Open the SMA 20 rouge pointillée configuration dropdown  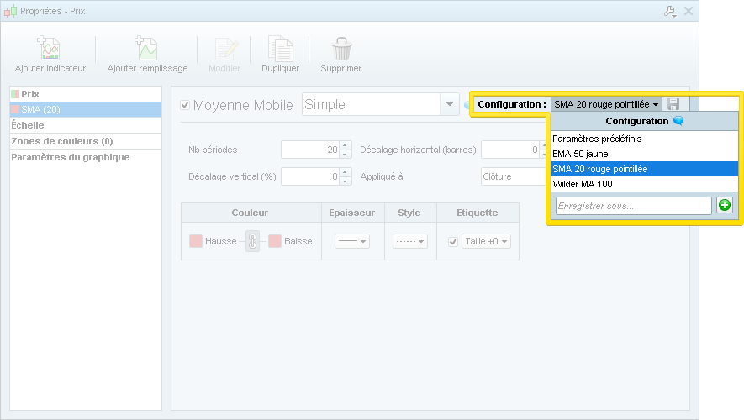[606, 104]
